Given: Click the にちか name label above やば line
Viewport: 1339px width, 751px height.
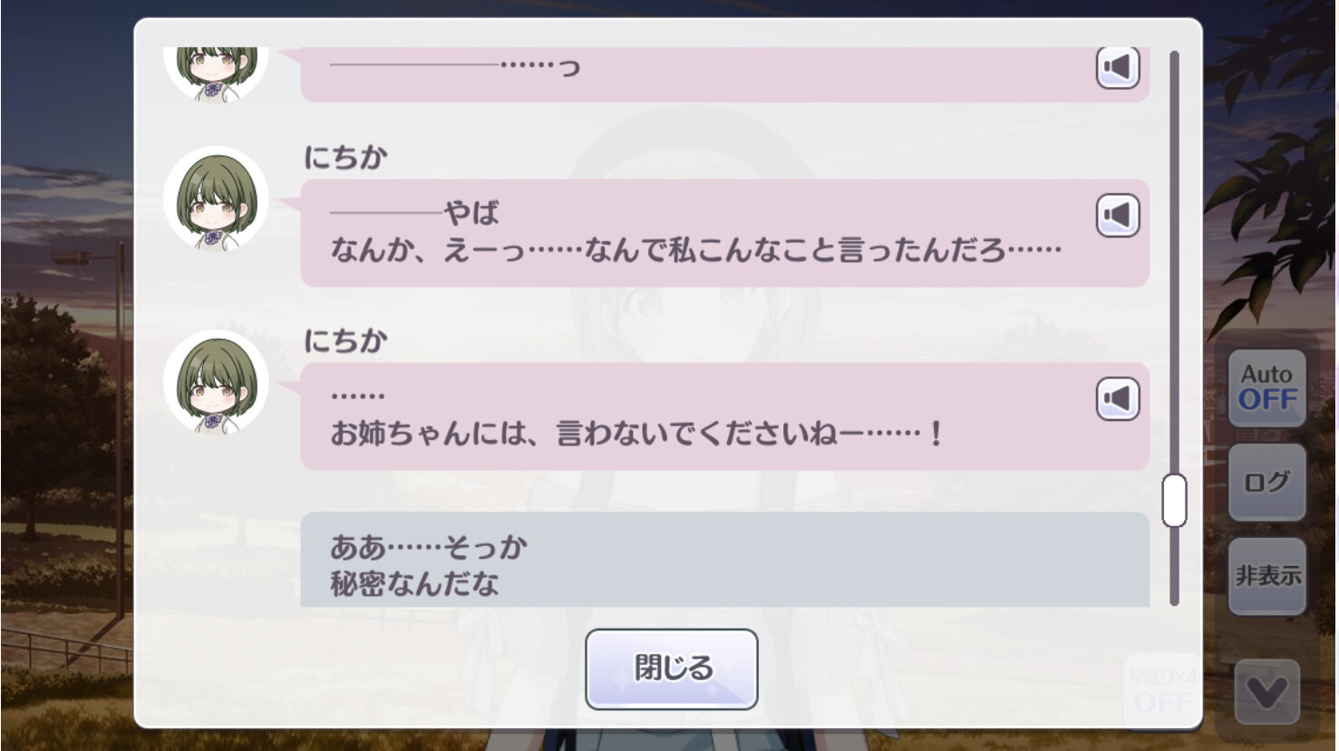Looking at the screenshot, I should (345, 158).
